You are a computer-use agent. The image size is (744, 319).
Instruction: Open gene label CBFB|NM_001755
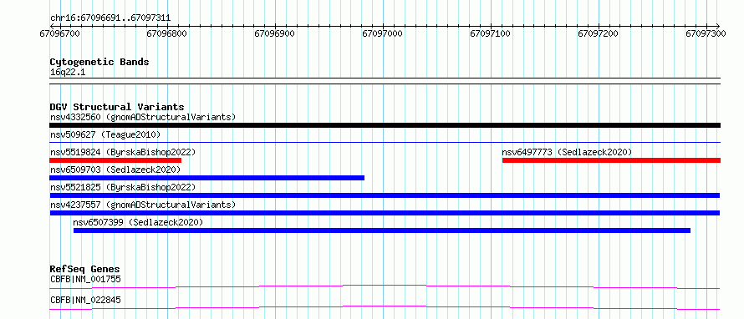pyautogui.click(x=85, y=279)
